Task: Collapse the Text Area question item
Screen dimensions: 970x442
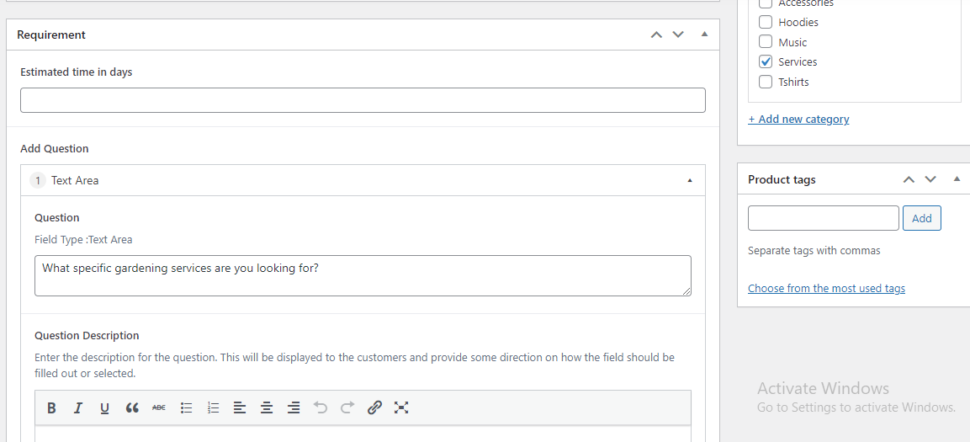Action: click(x=690, y=181)
